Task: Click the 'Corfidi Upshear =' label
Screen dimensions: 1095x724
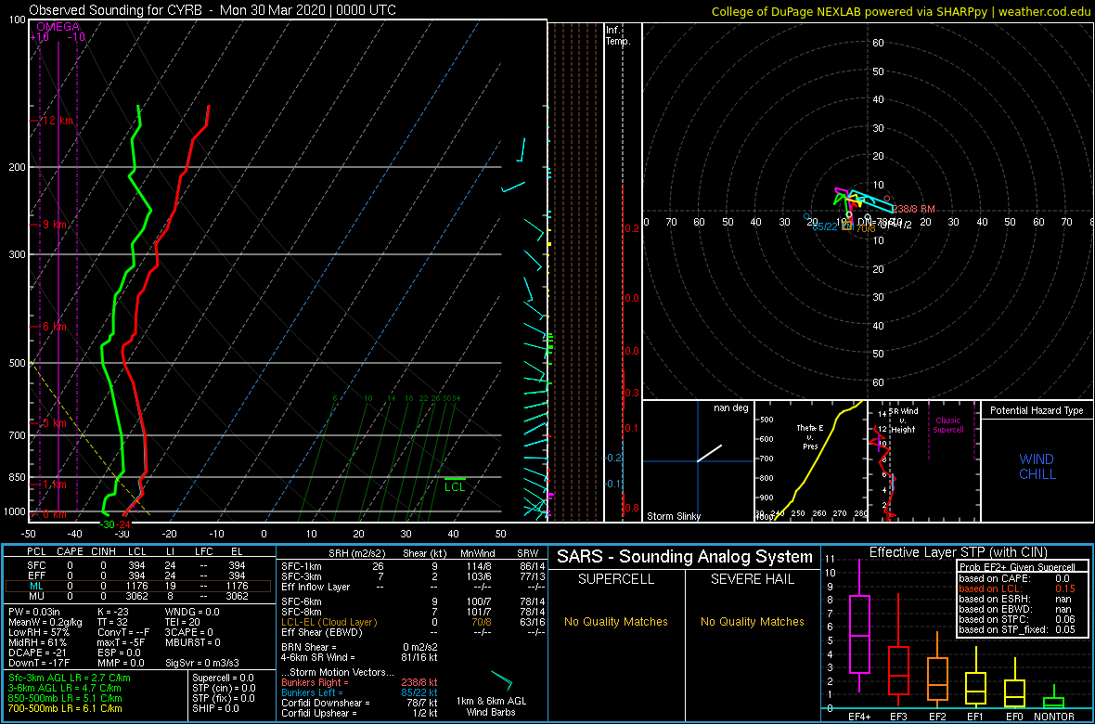Action: pos(320,713)
